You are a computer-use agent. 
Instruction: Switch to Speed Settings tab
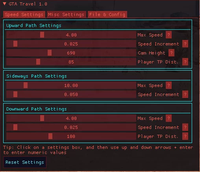coord(24,14)
